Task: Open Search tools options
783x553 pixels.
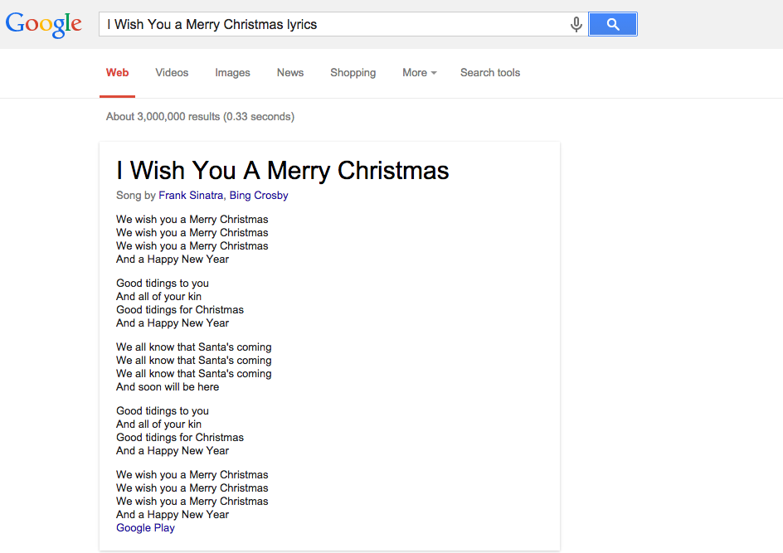Action: tap(490, 73)
